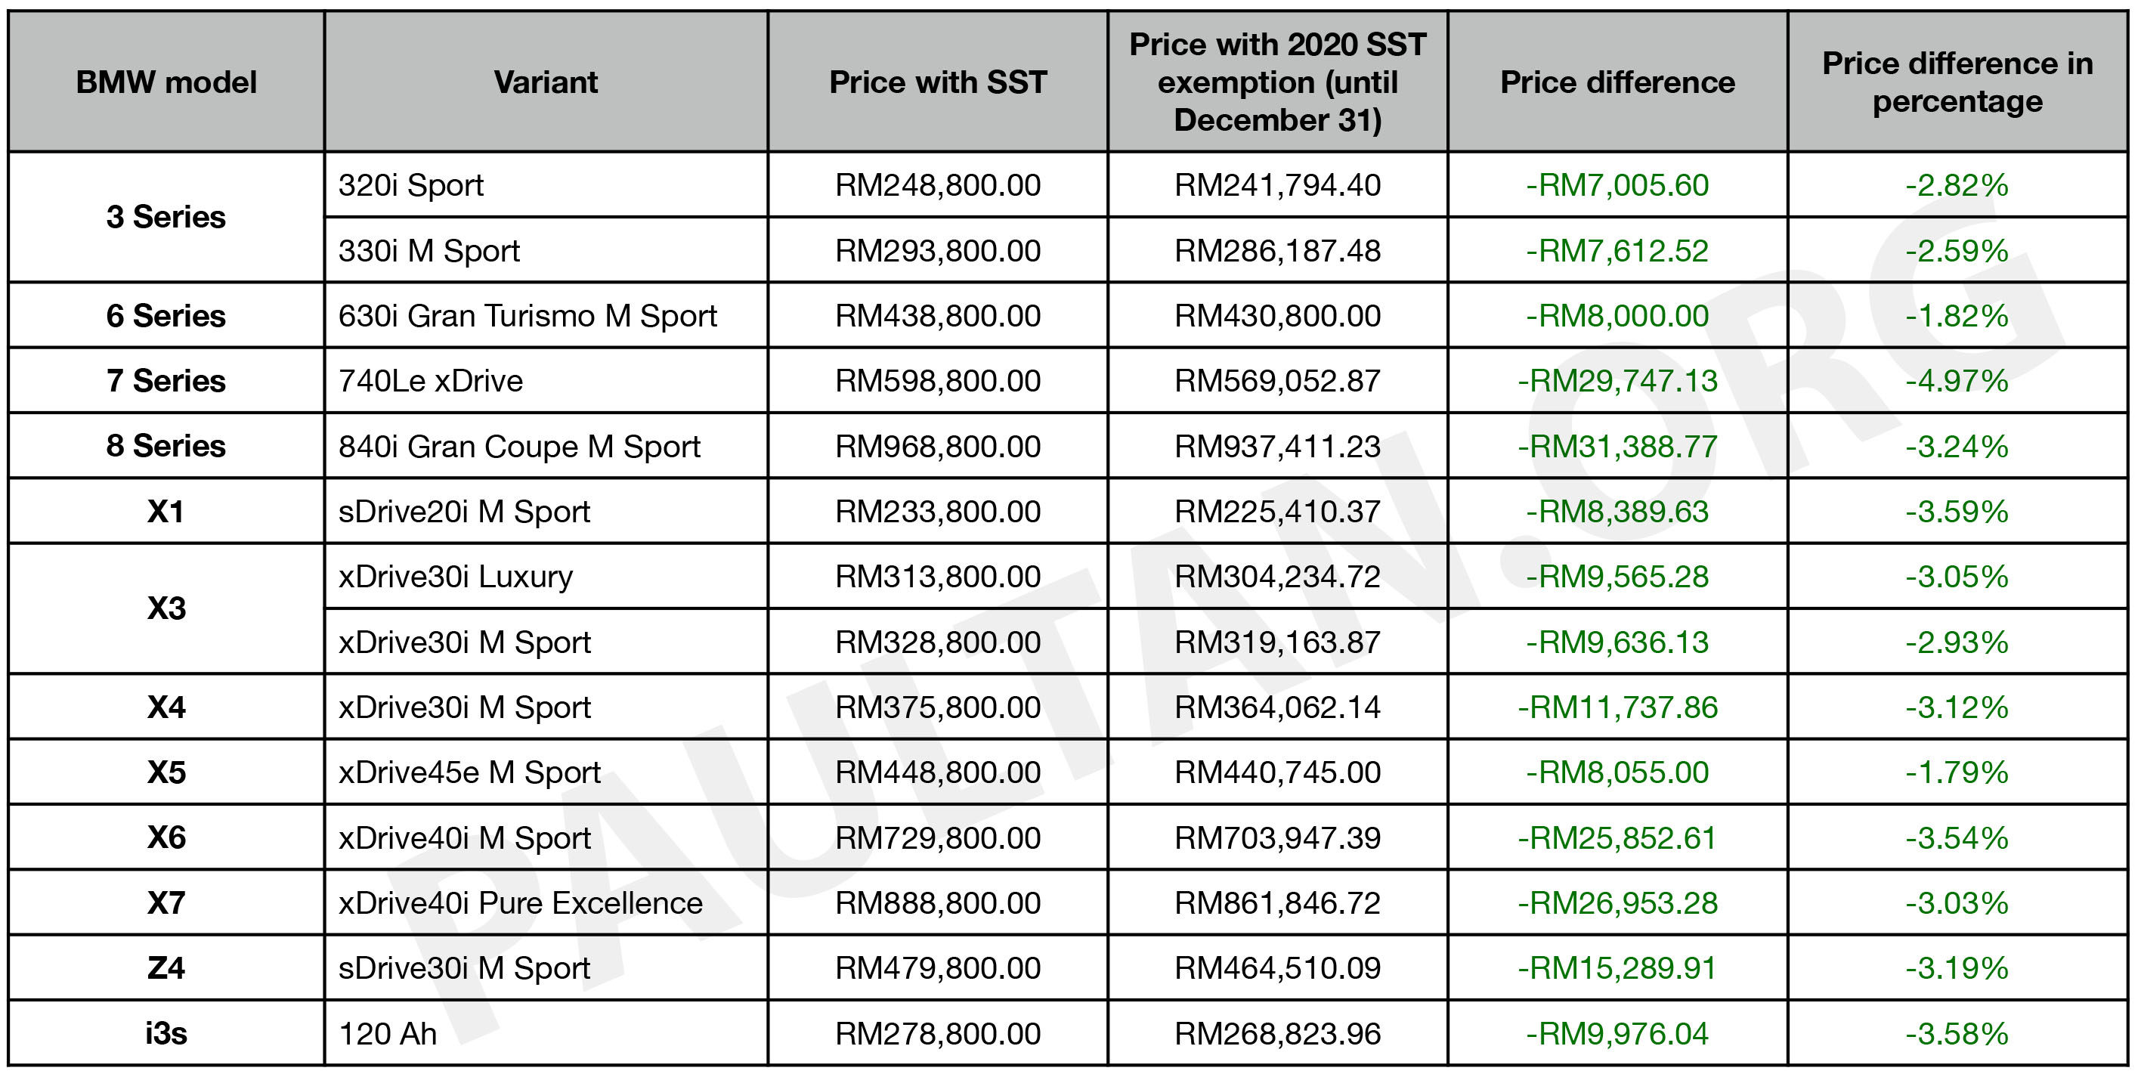Select the 330i M Sport variant
The image size is (2141, 1074).
pyautogui.click(x=546, y=250)
